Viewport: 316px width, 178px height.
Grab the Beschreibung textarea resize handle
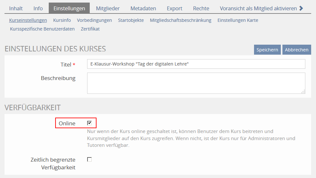[x=303, y=92]
